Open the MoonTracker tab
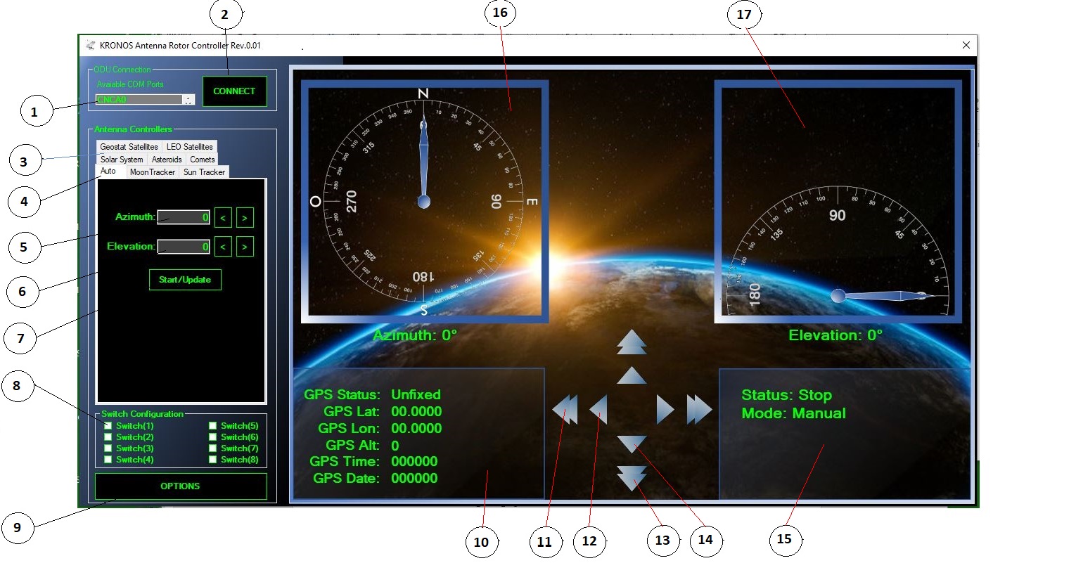 point(153,172)
